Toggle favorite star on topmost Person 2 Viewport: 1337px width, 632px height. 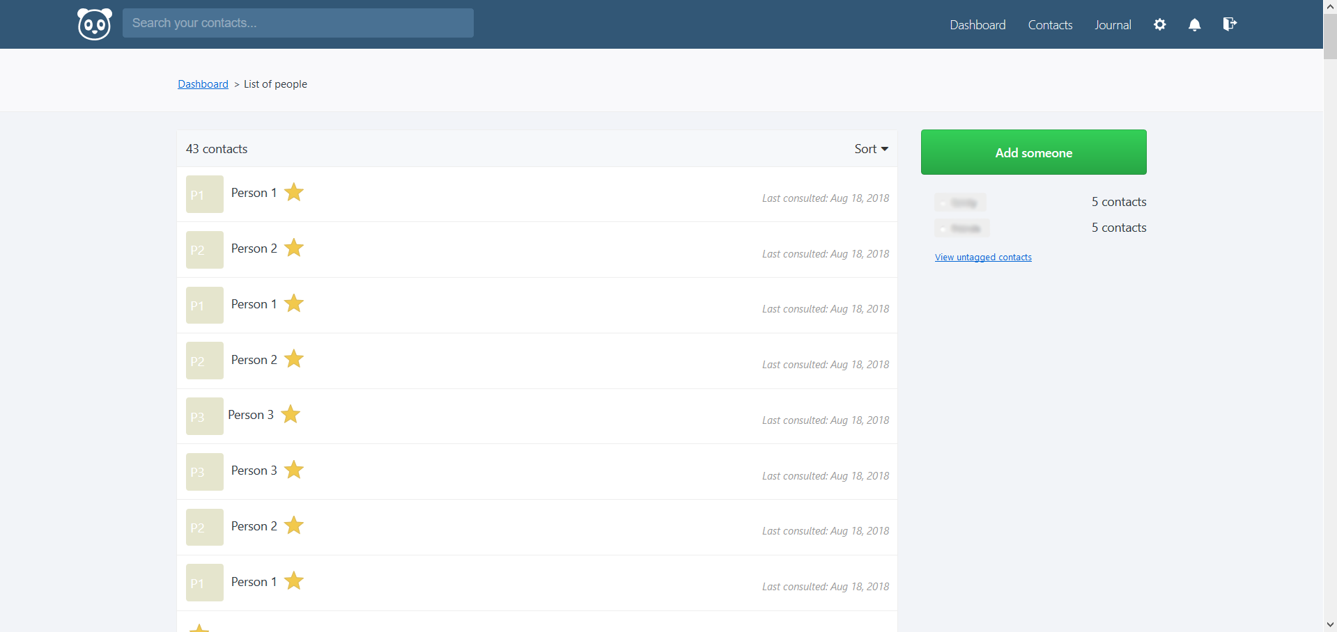tap(294, 248)
